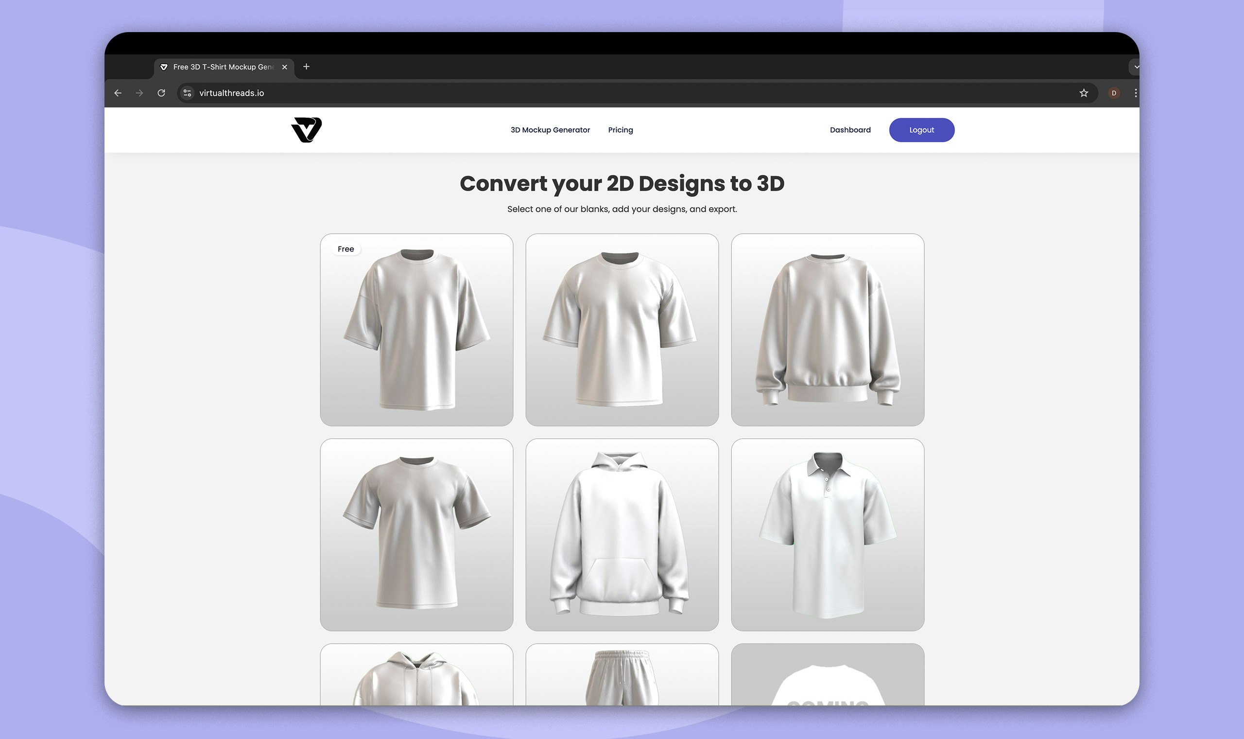The image size is (1244, 739).
Task: Click the Free badge label
Action: pos(346,249)
